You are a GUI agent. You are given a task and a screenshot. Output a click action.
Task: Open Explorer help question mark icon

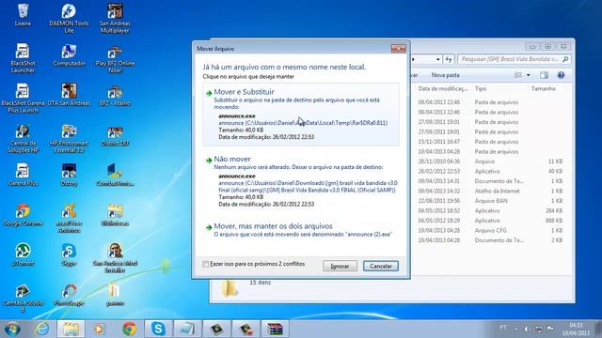click(x=561, y=75)
